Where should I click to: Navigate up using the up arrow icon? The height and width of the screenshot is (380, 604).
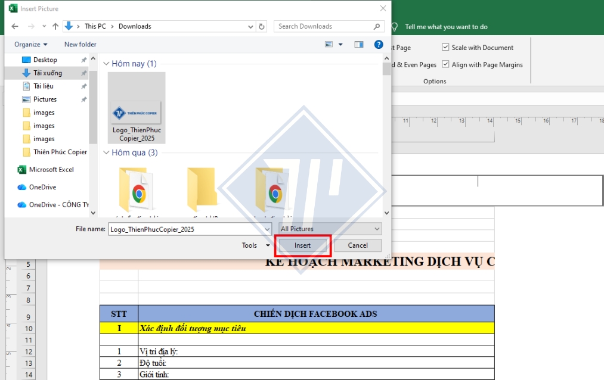(55, 26)
